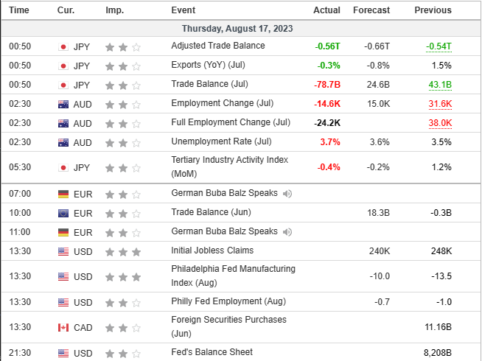Click Germany flag on 07:00 EUR row
The width and height of the screenshot is (482, 361).
click(x=63, y=194)
